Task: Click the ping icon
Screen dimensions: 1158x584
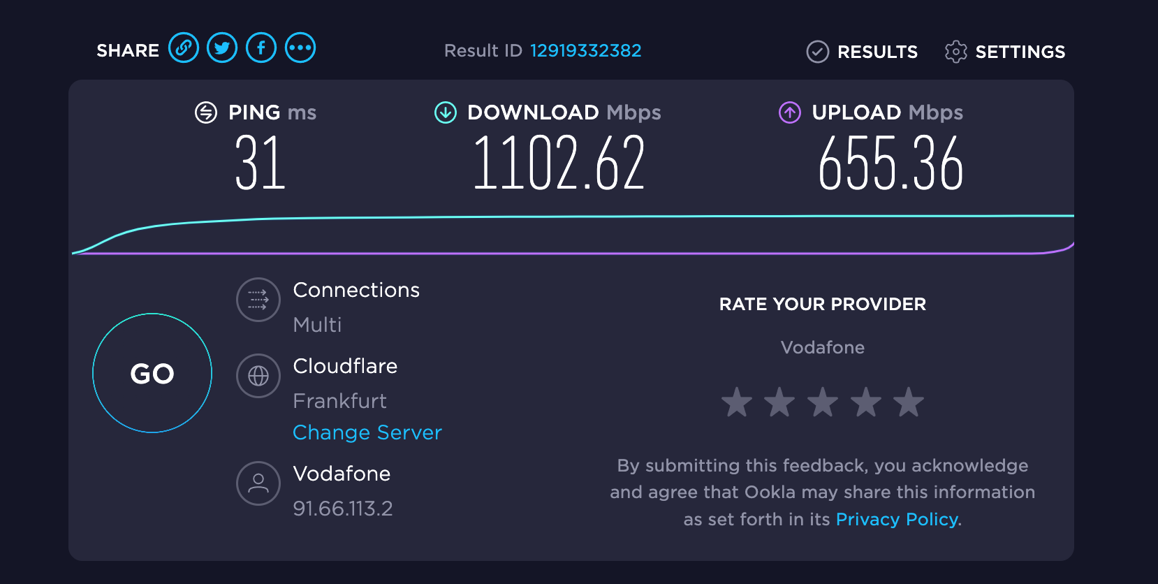Action: (206, 112)
